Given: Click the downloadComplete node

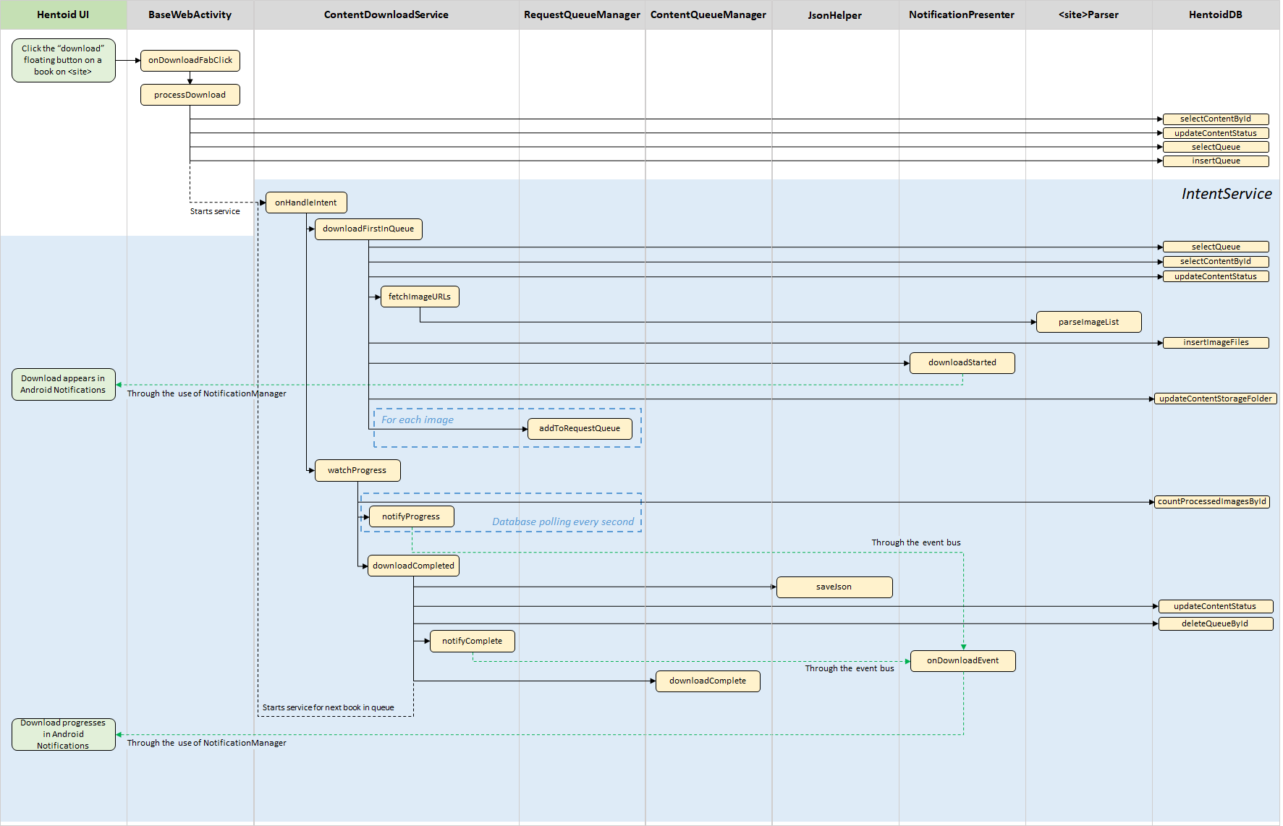Looking at the screenshot, I should 708,681.
